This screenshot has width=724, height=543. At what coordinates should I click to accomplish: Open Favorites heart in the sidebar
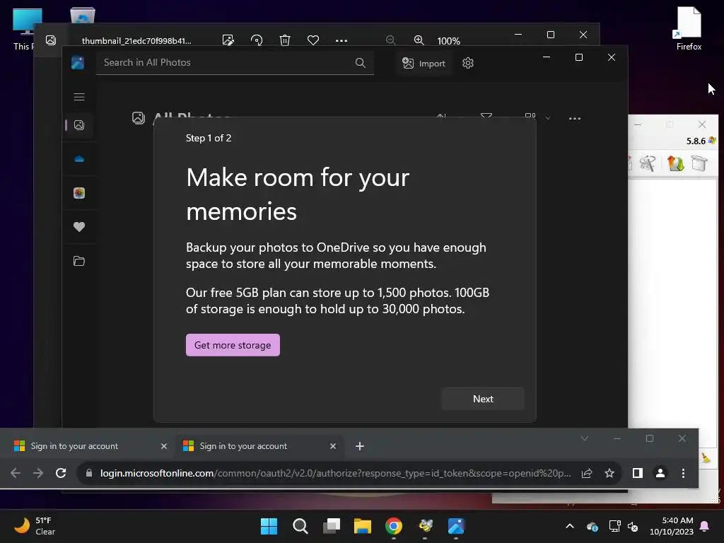(x=79, y=227)
